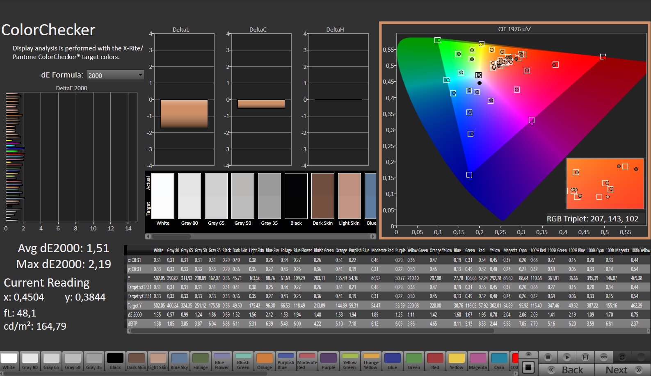Click the Dark Skin actual/target comparison patch
This screenshot has height=376, width=651.
tap(323, 196)
